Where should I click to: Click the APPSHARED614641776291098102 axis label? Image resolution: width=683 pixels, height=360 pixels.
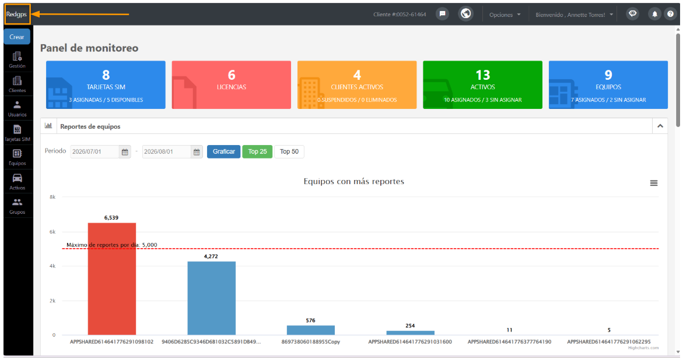[111, 342]
